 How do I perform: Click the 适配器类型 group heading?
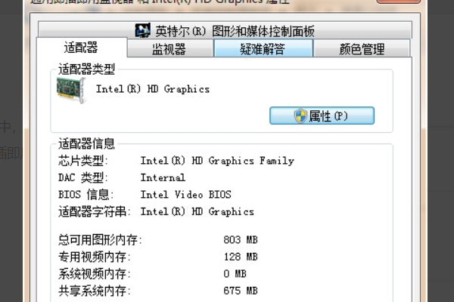click(x=86, y=69)
